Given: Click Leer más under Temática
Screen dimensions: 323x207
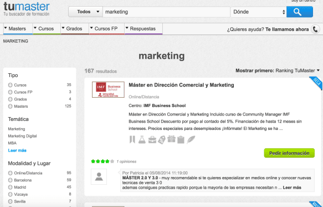Looking at the screenshot, I should 17,150.
